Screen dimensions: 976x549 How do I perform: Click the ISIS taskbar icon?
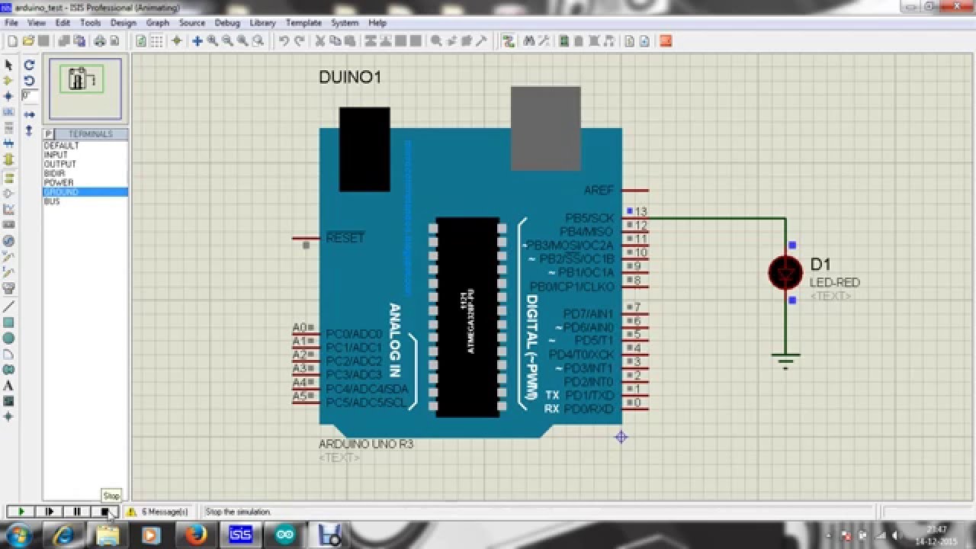(x=240, y=535)
